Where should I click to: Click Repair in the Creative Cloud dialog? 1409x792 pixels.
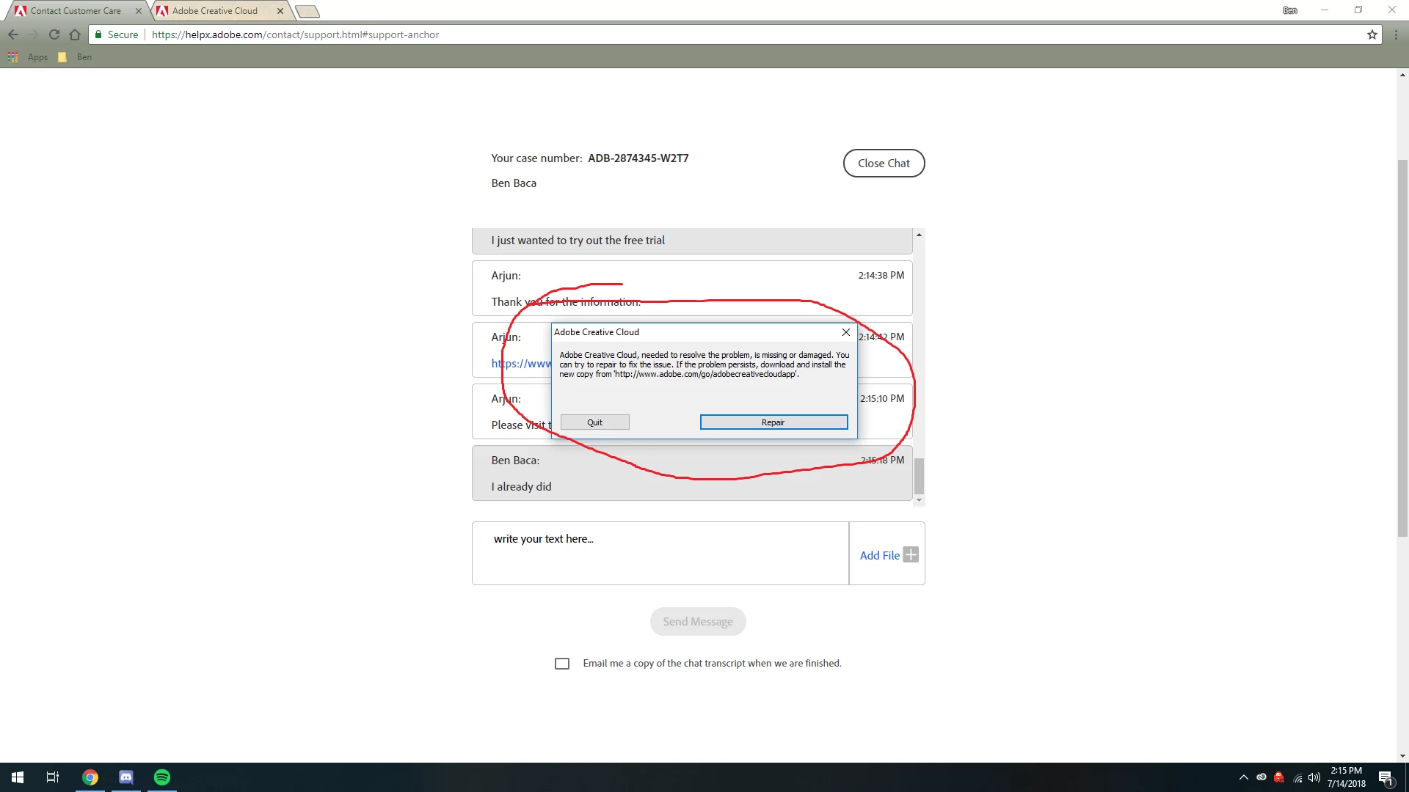(x=773, y=422)
